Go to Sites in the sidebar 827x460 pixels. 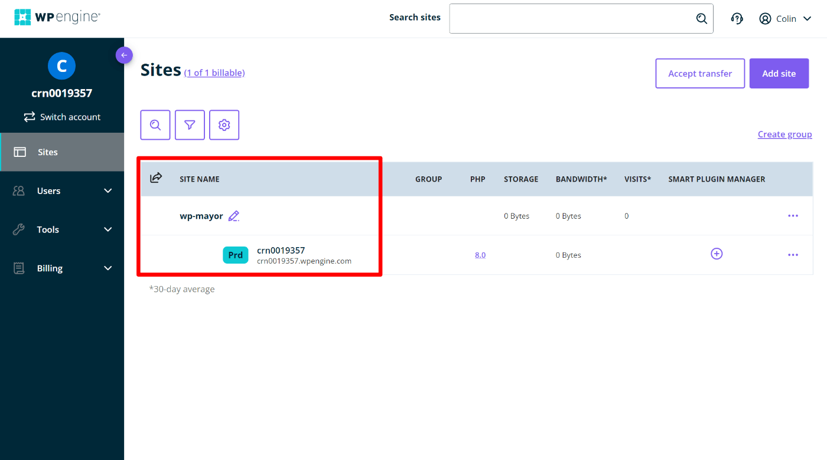[x=62, y=152]
